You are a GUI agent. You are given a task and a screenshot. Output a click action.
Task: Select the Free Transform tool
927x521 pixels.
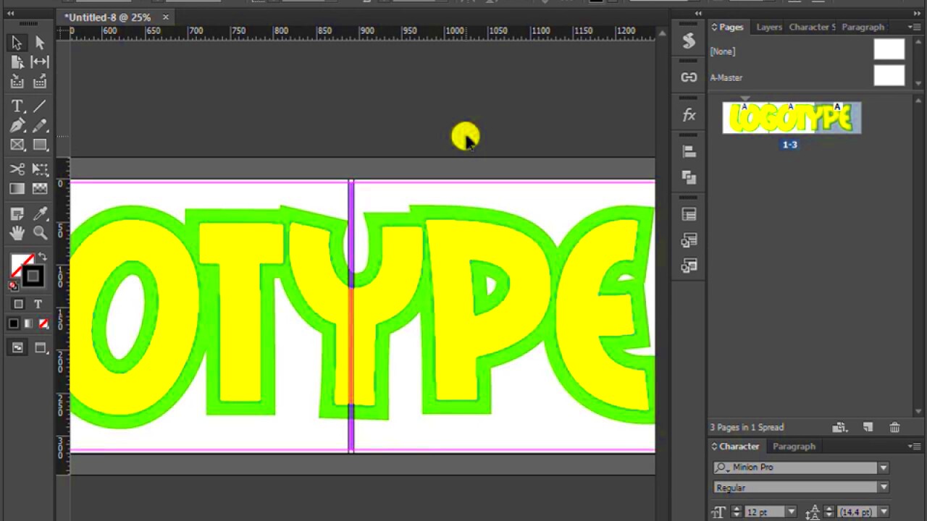click(40, 169)
